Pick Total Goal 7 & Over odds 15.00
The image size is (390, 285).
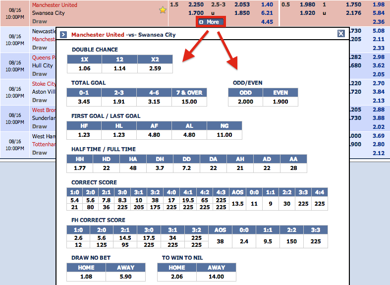point(189,102)
